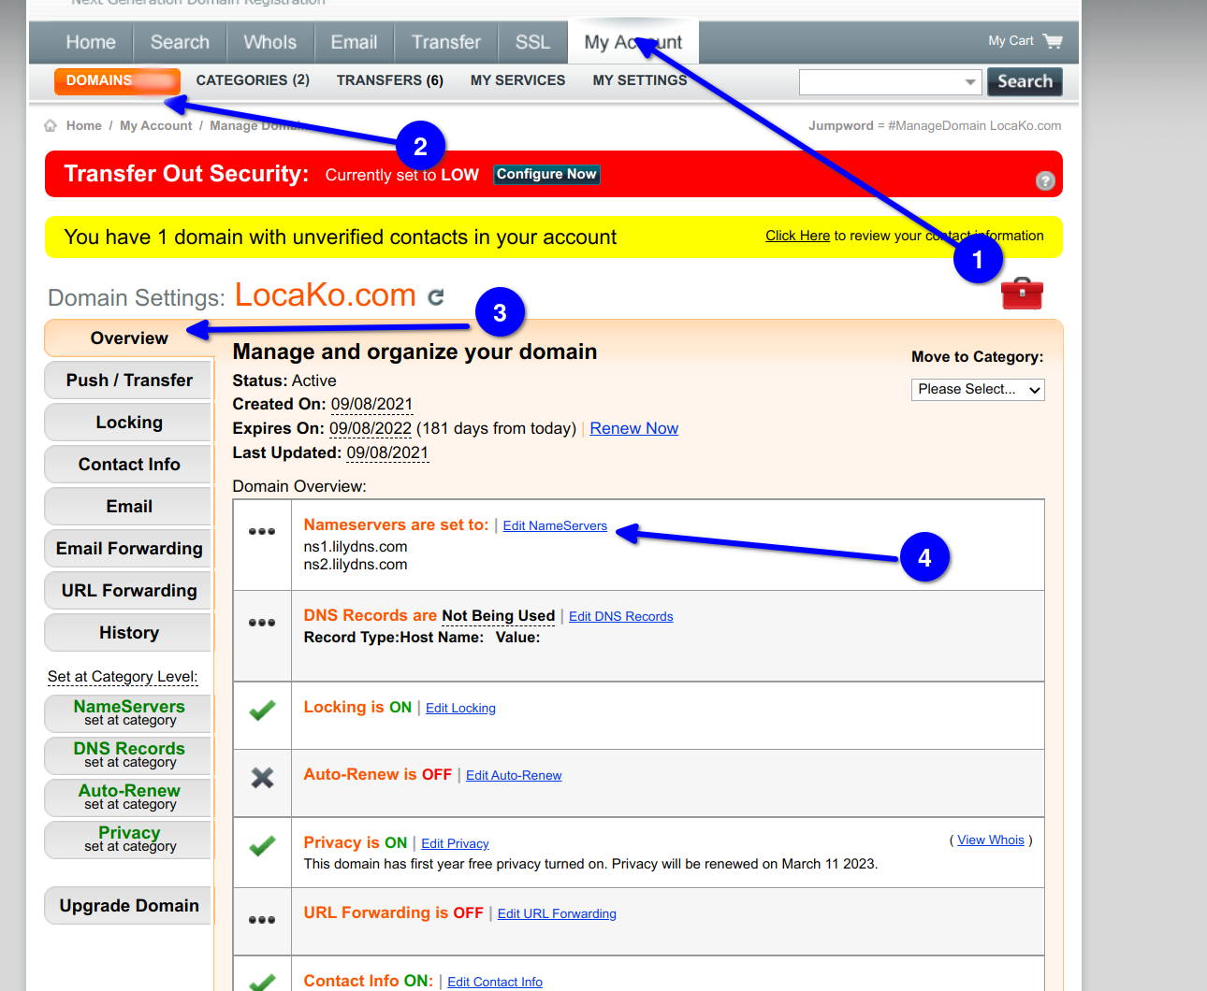
Task: Select the Overview sidebar tab
Action: click(x=129, y=338)
